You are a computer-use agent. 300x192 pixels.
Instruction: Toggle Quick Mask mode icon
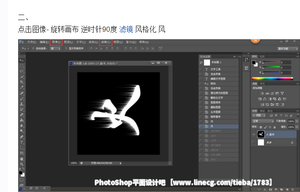pos(22,180)
